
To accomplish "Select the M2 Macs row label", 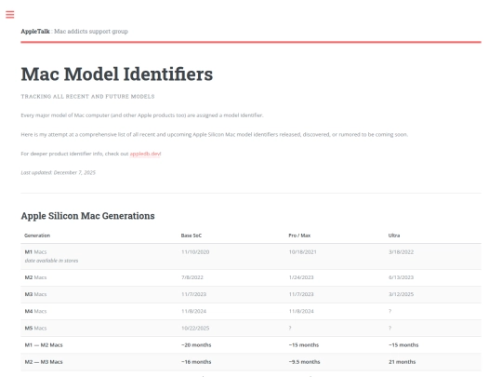I will tap(35, 277).
